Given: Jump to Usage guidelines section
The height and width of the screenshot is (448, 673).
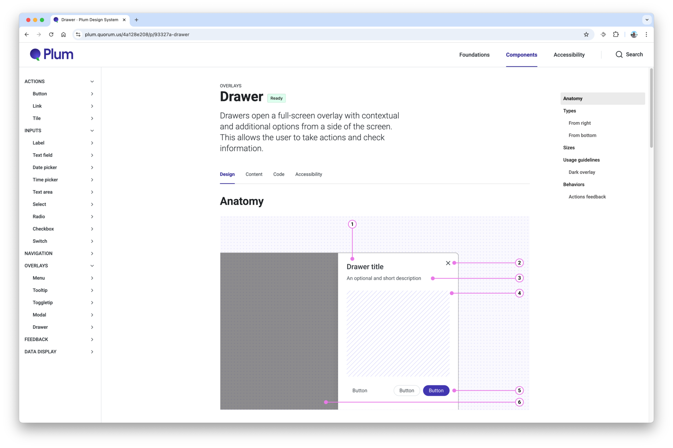Looking at the screenshot, I should tap(581, 160).
